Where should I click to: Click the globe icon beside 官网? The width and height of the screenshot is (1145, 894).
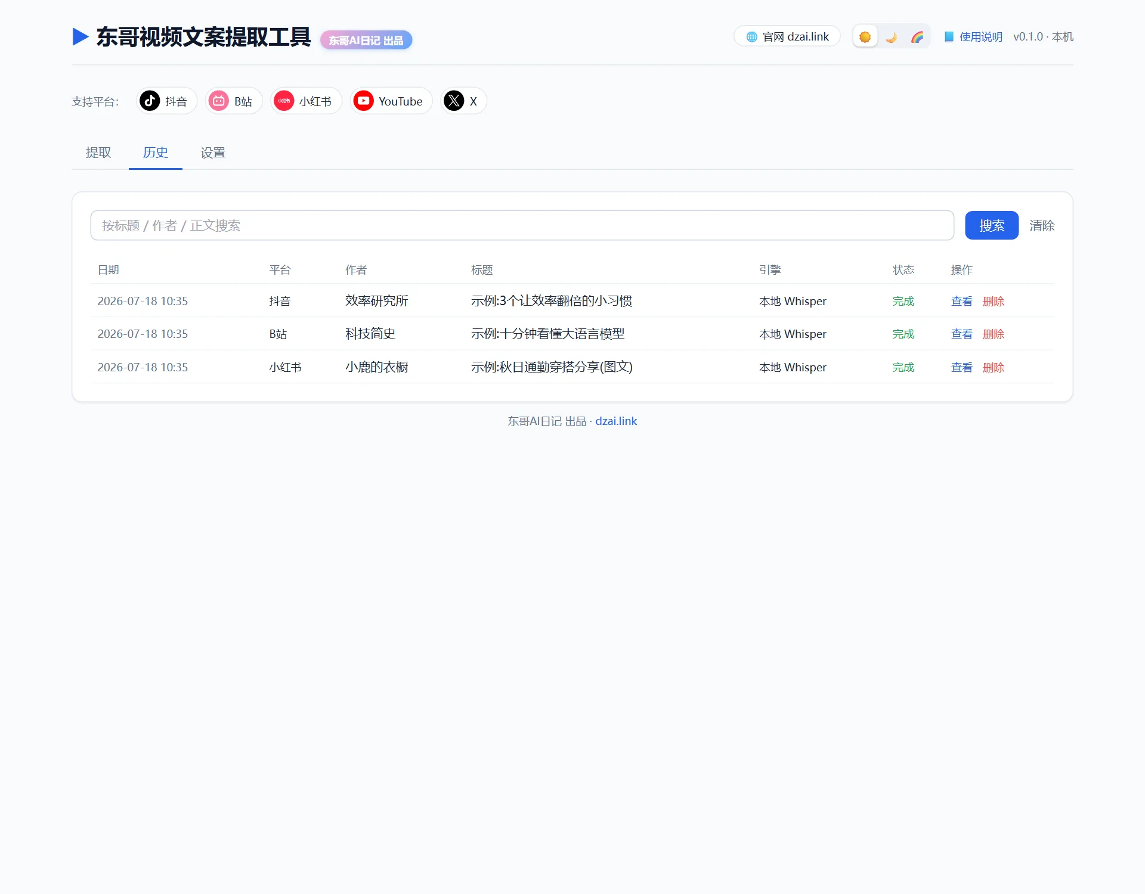coord(752,37)
